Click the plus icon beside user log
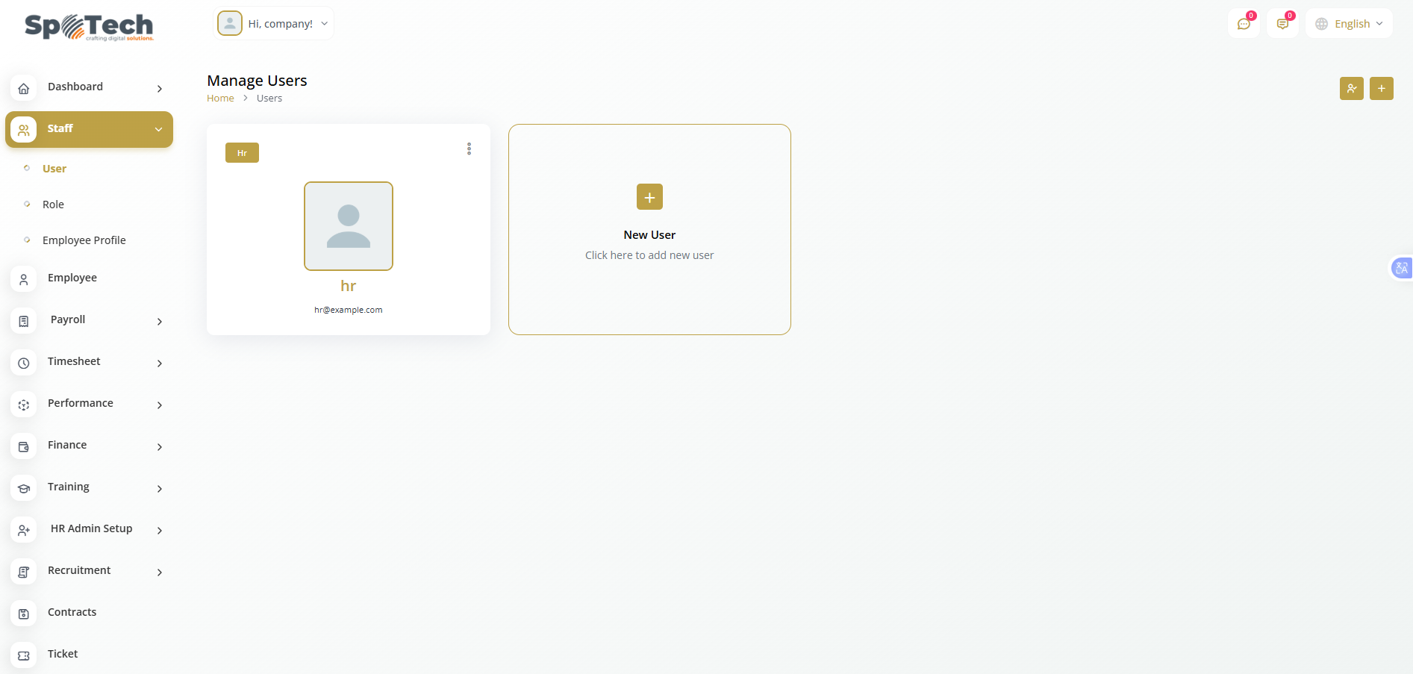The image size is (1413, 674). tap(1381, 88)
